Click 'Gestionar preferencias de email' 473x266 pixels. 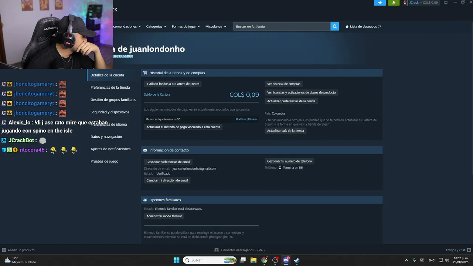pos(168,162)
